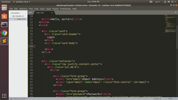This screenshot has height=100, width=178.
Task: Open the Tools menu
Action: click(x=48, y=9)
